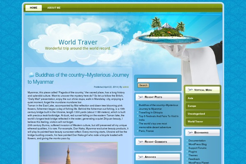Click the pagoda photo in the post

pyautogui.click(x=78, y=153)
